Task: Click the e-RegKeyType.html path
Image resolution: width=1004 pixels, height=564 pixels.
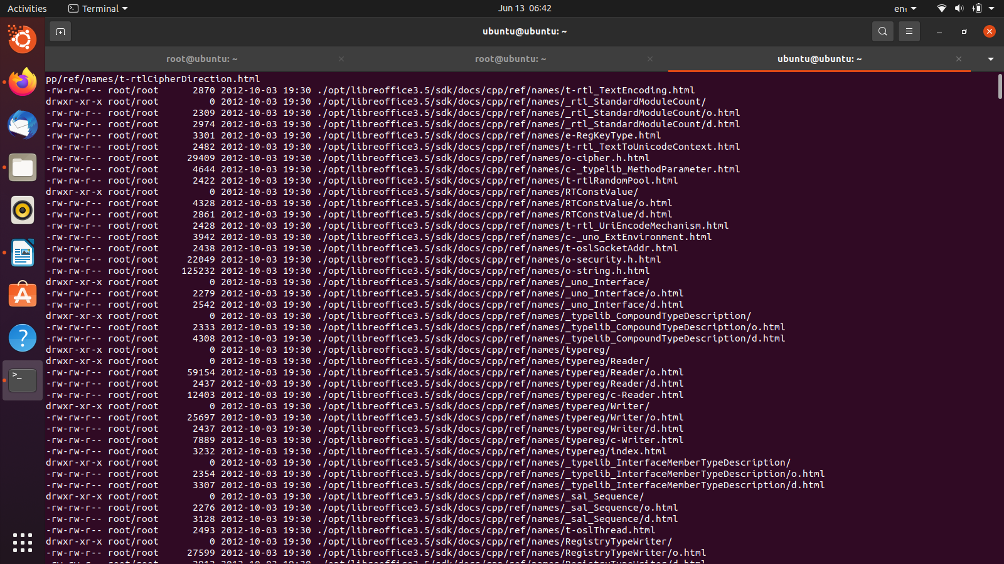Action: 489,135
